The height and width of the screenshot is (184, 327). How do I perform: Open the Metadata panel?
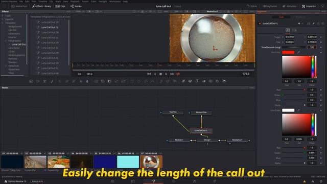click(x=290, y=6)
